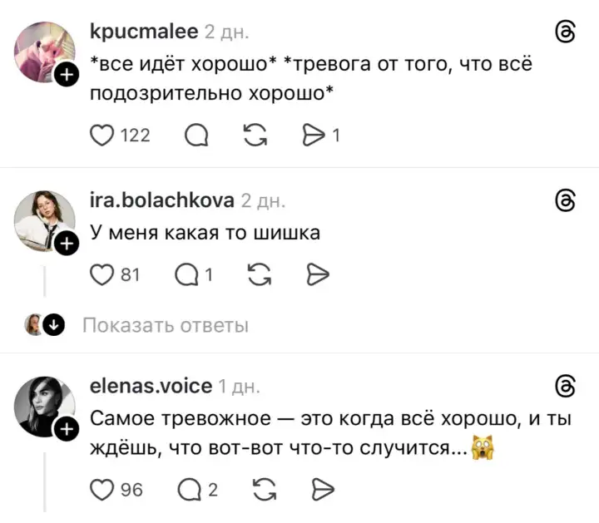599x523 pixels.
Task: Follow kpucmalee using avatar plus badge
Action: (x=67, y=77)
